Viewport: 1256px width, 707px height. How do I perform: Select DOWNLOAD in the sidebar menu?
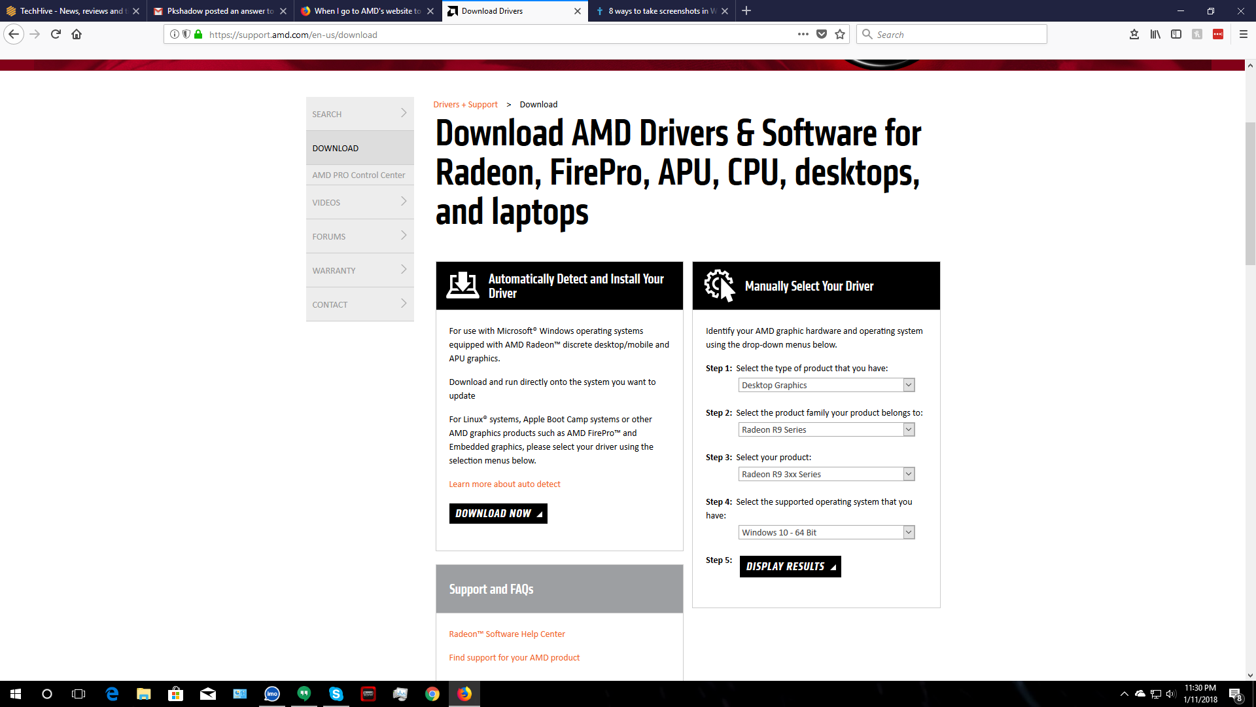[360, 148]
